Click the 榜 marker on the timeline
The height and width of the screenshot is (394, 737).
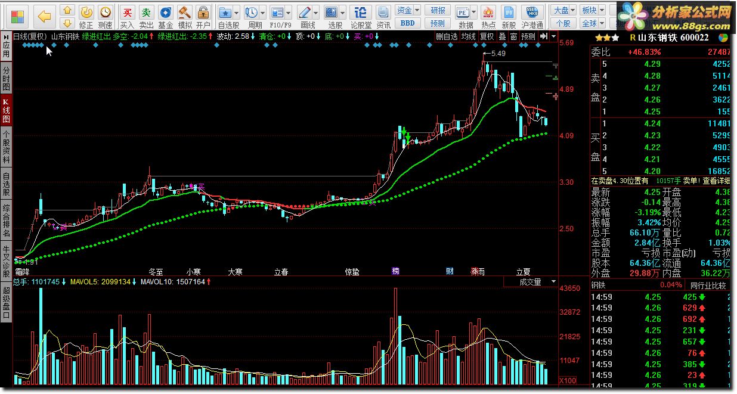click(x=396, y=271)
